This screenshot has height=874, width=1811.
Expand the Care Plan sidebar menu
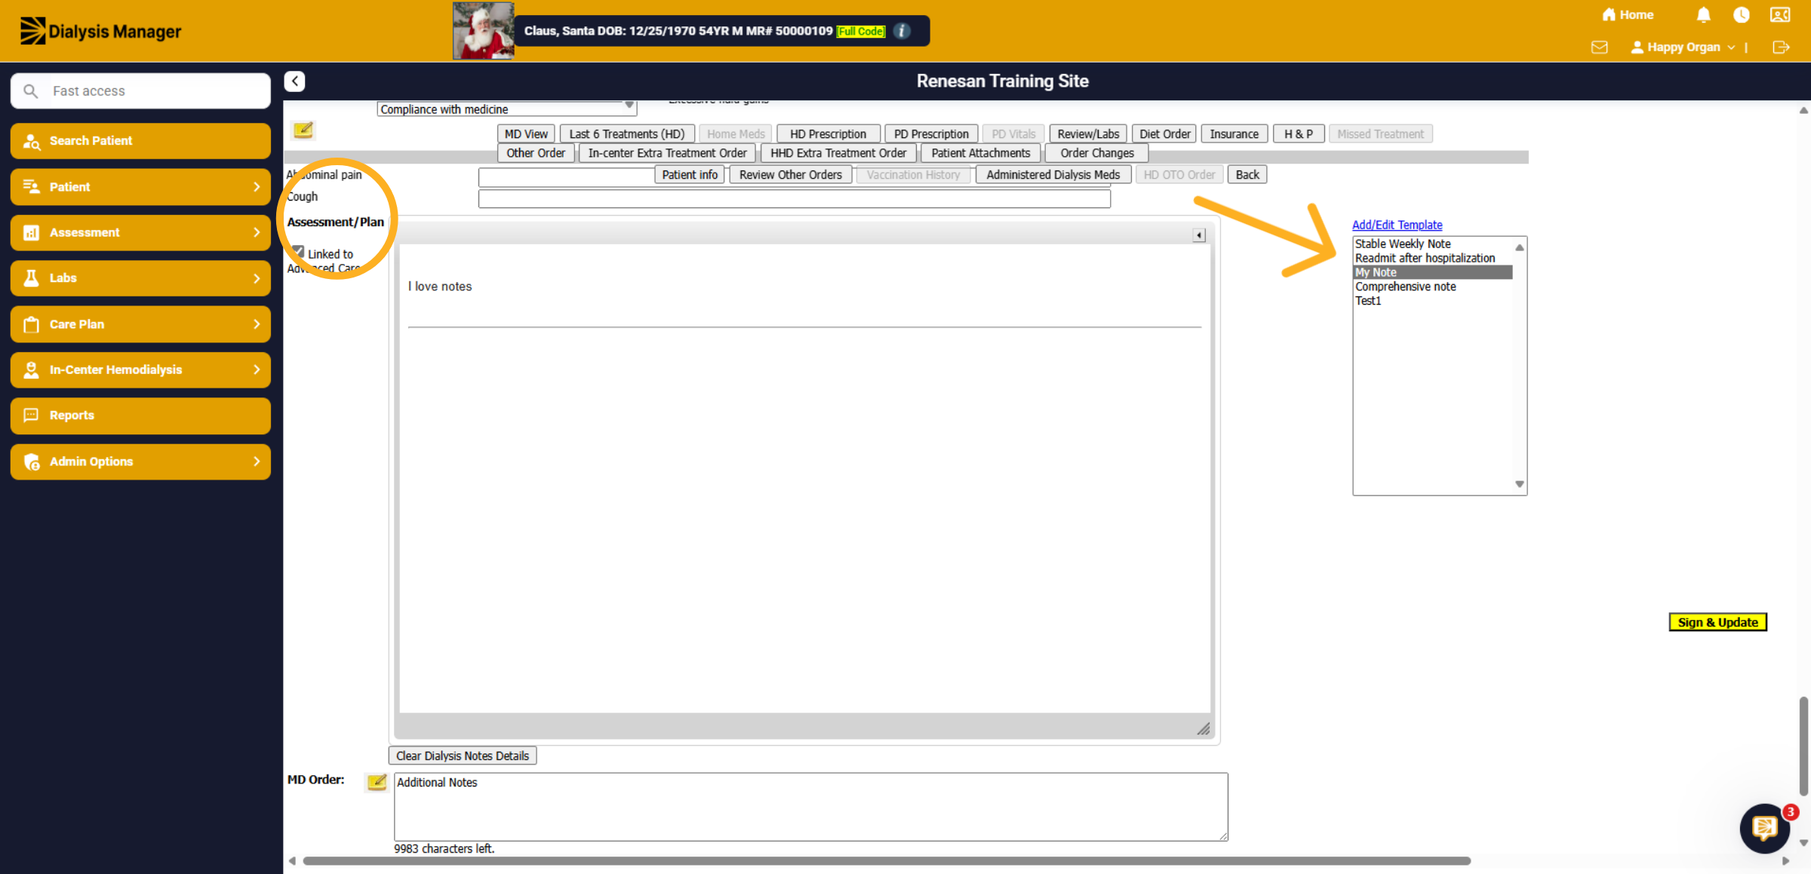(140, 324)
